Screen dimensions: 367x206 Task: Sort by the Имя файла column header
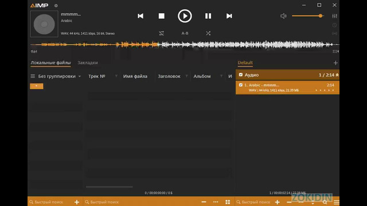click(x=135, y=76)
